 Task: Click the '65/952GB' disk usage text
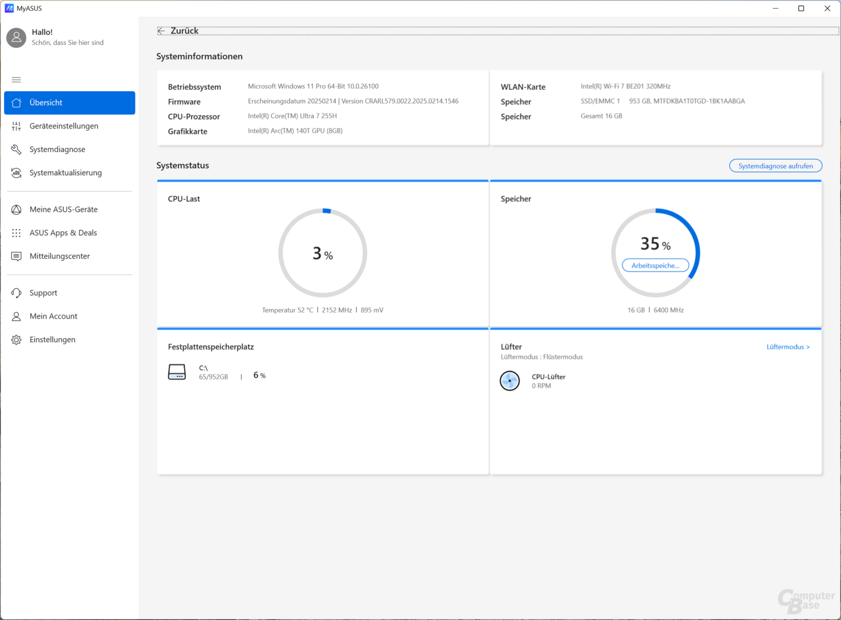213,377
